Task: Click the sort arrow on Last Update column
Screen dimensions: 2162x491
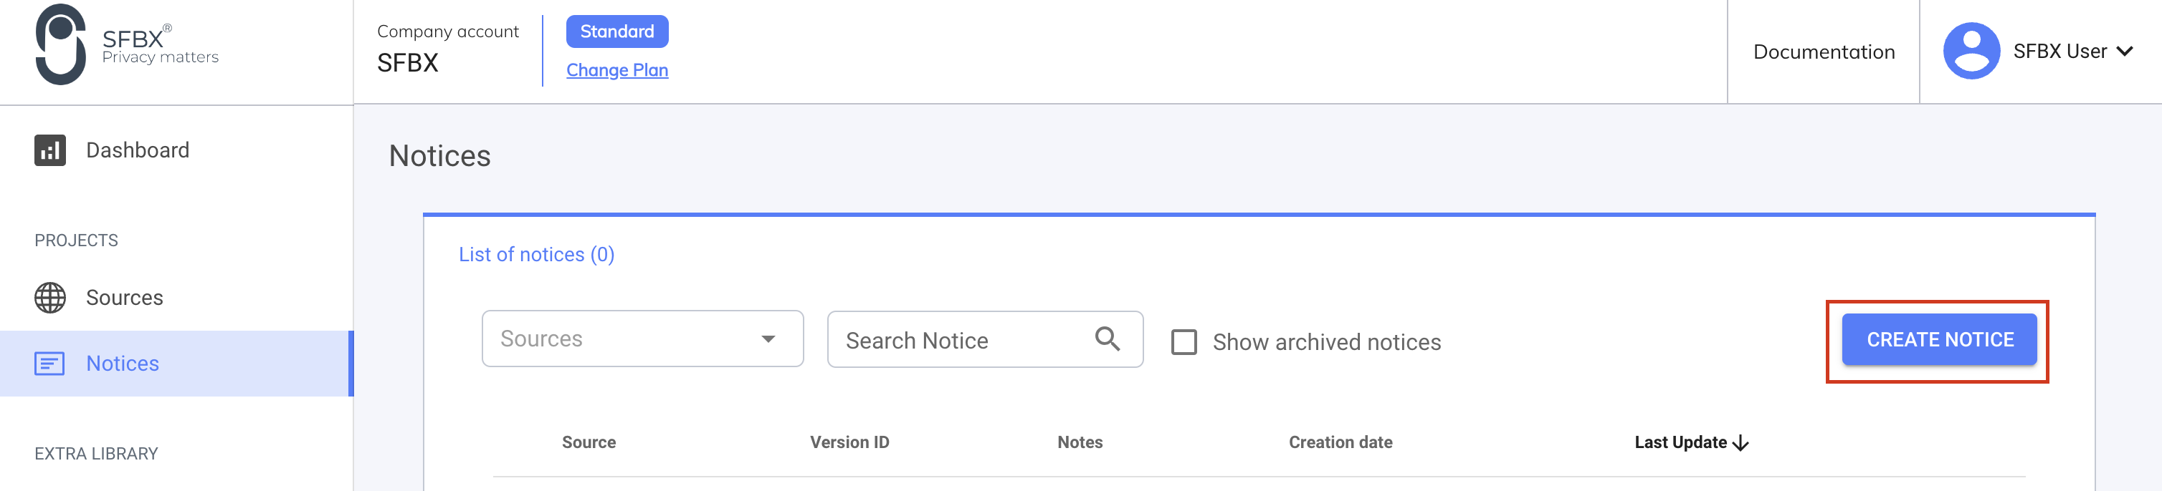Action: click(x=1743, y=442)
